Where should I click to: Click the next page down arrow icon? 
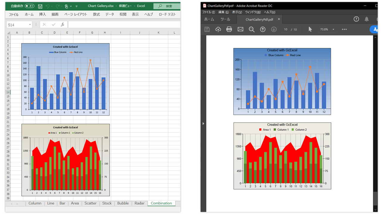point(274,29)
